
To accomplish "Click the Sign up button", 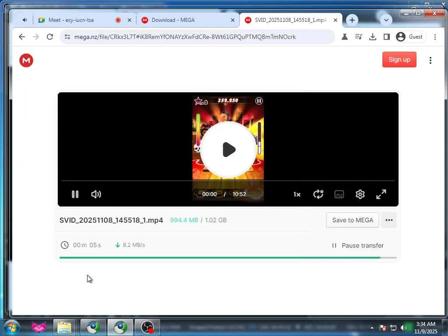I will (399, 59).
